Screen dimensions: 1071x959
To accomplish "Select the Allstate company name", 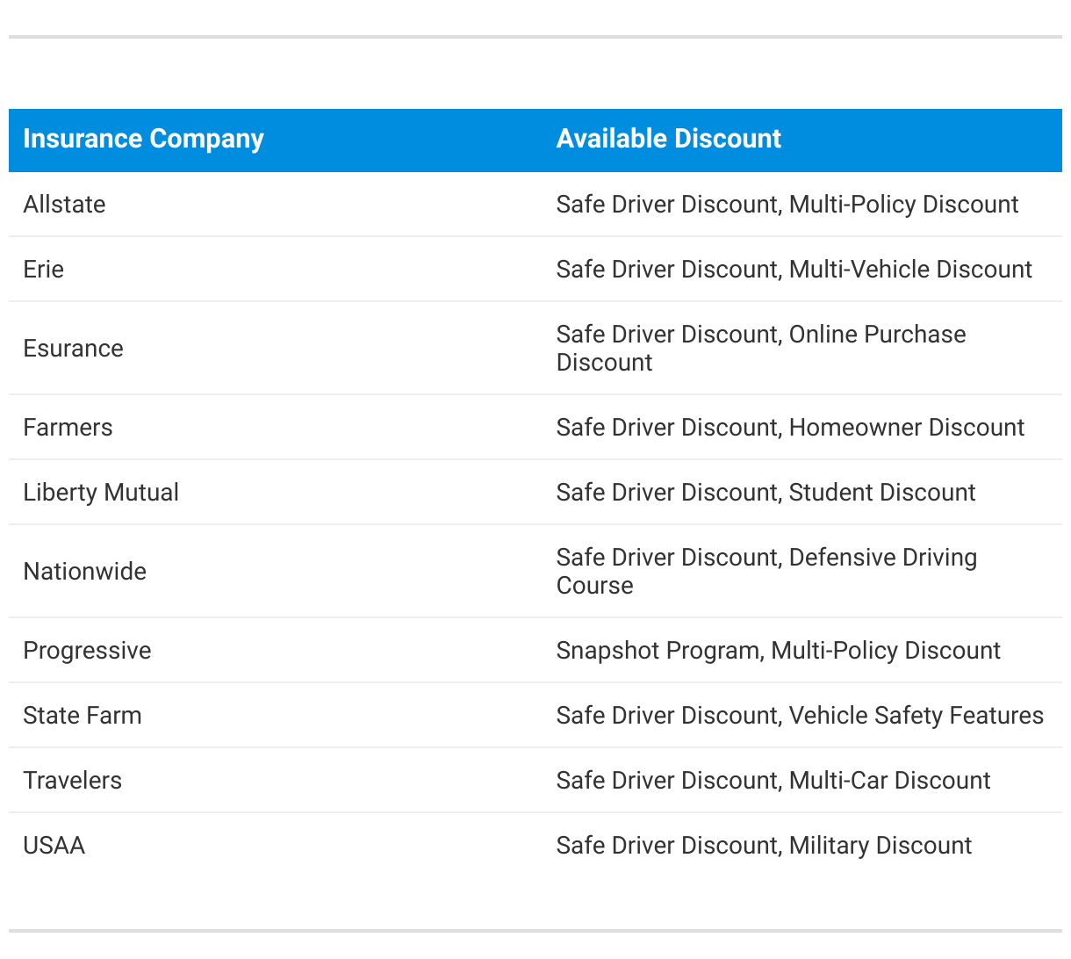I will coord(64,205).
